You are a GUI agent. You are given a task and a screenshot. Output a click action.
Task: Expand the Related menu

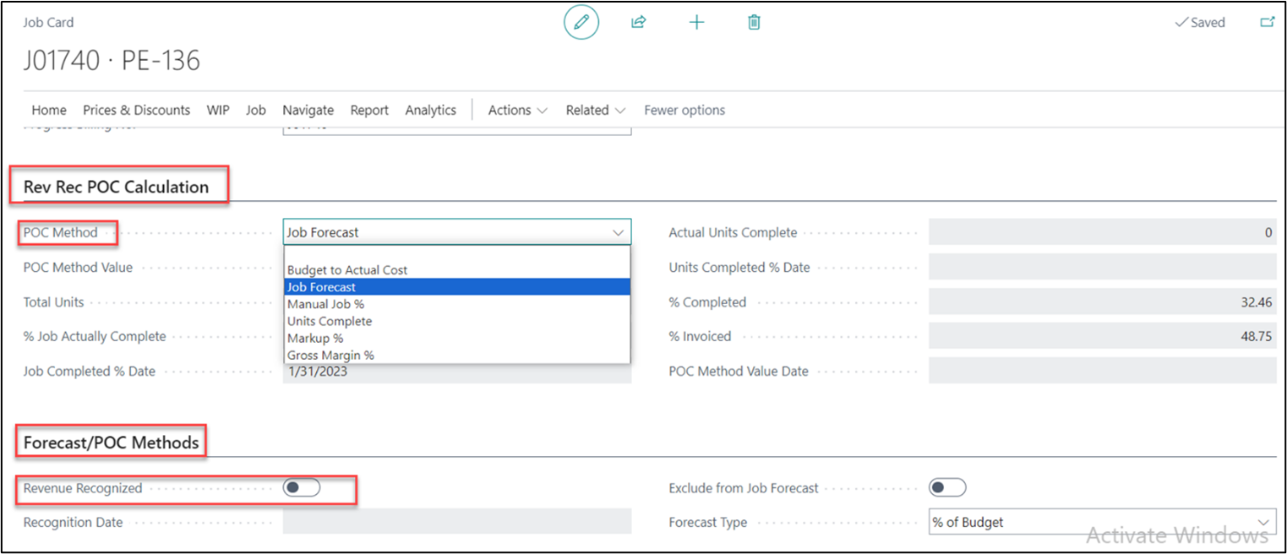[595, 110]
